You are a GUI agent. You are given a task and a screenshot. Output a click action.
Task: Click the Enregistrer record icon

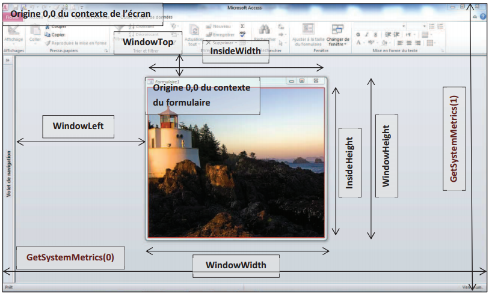209,35
